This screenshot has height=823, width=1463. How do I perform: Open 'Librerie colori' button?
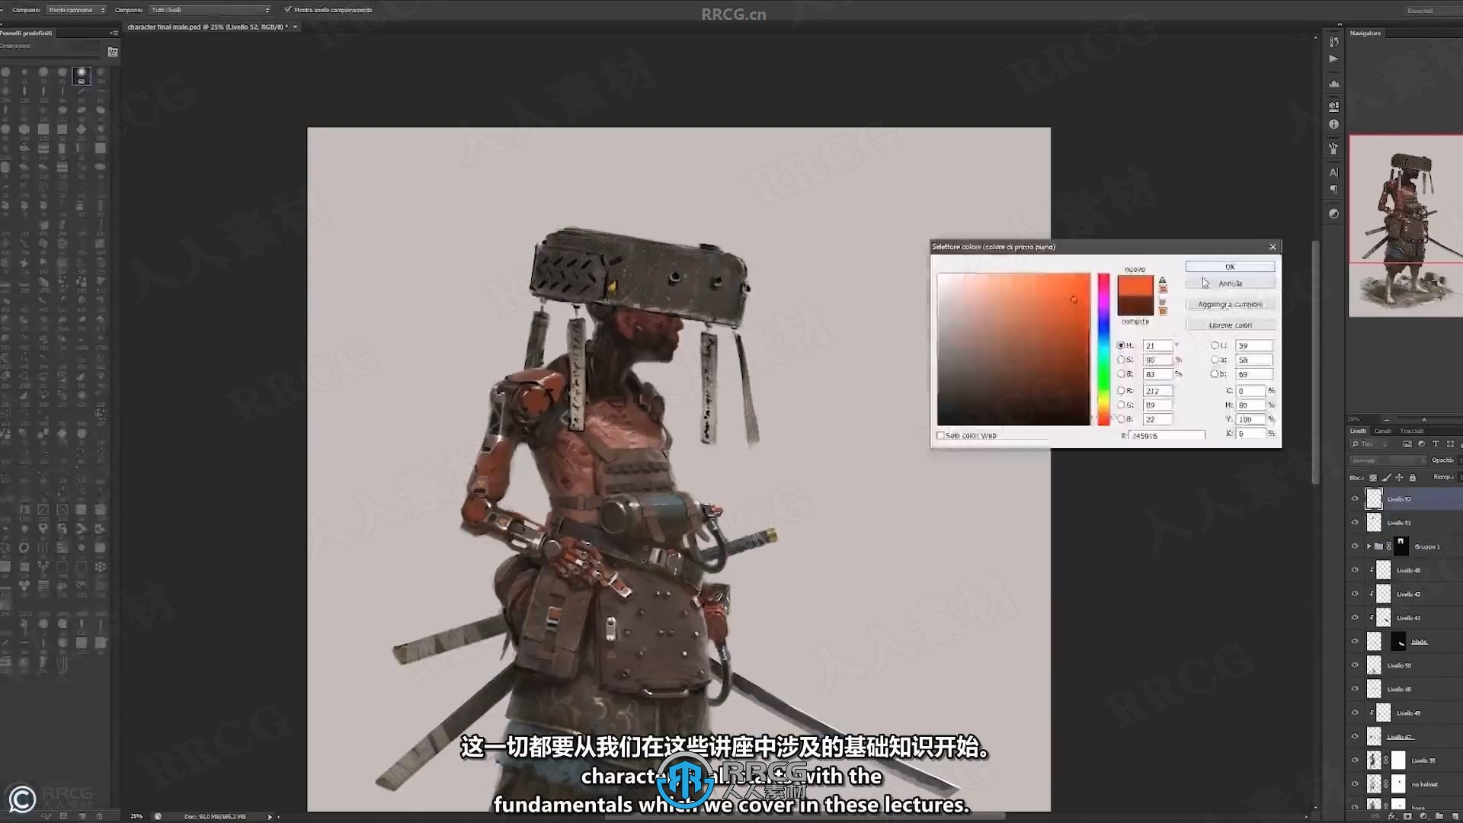pos(1230,325)
